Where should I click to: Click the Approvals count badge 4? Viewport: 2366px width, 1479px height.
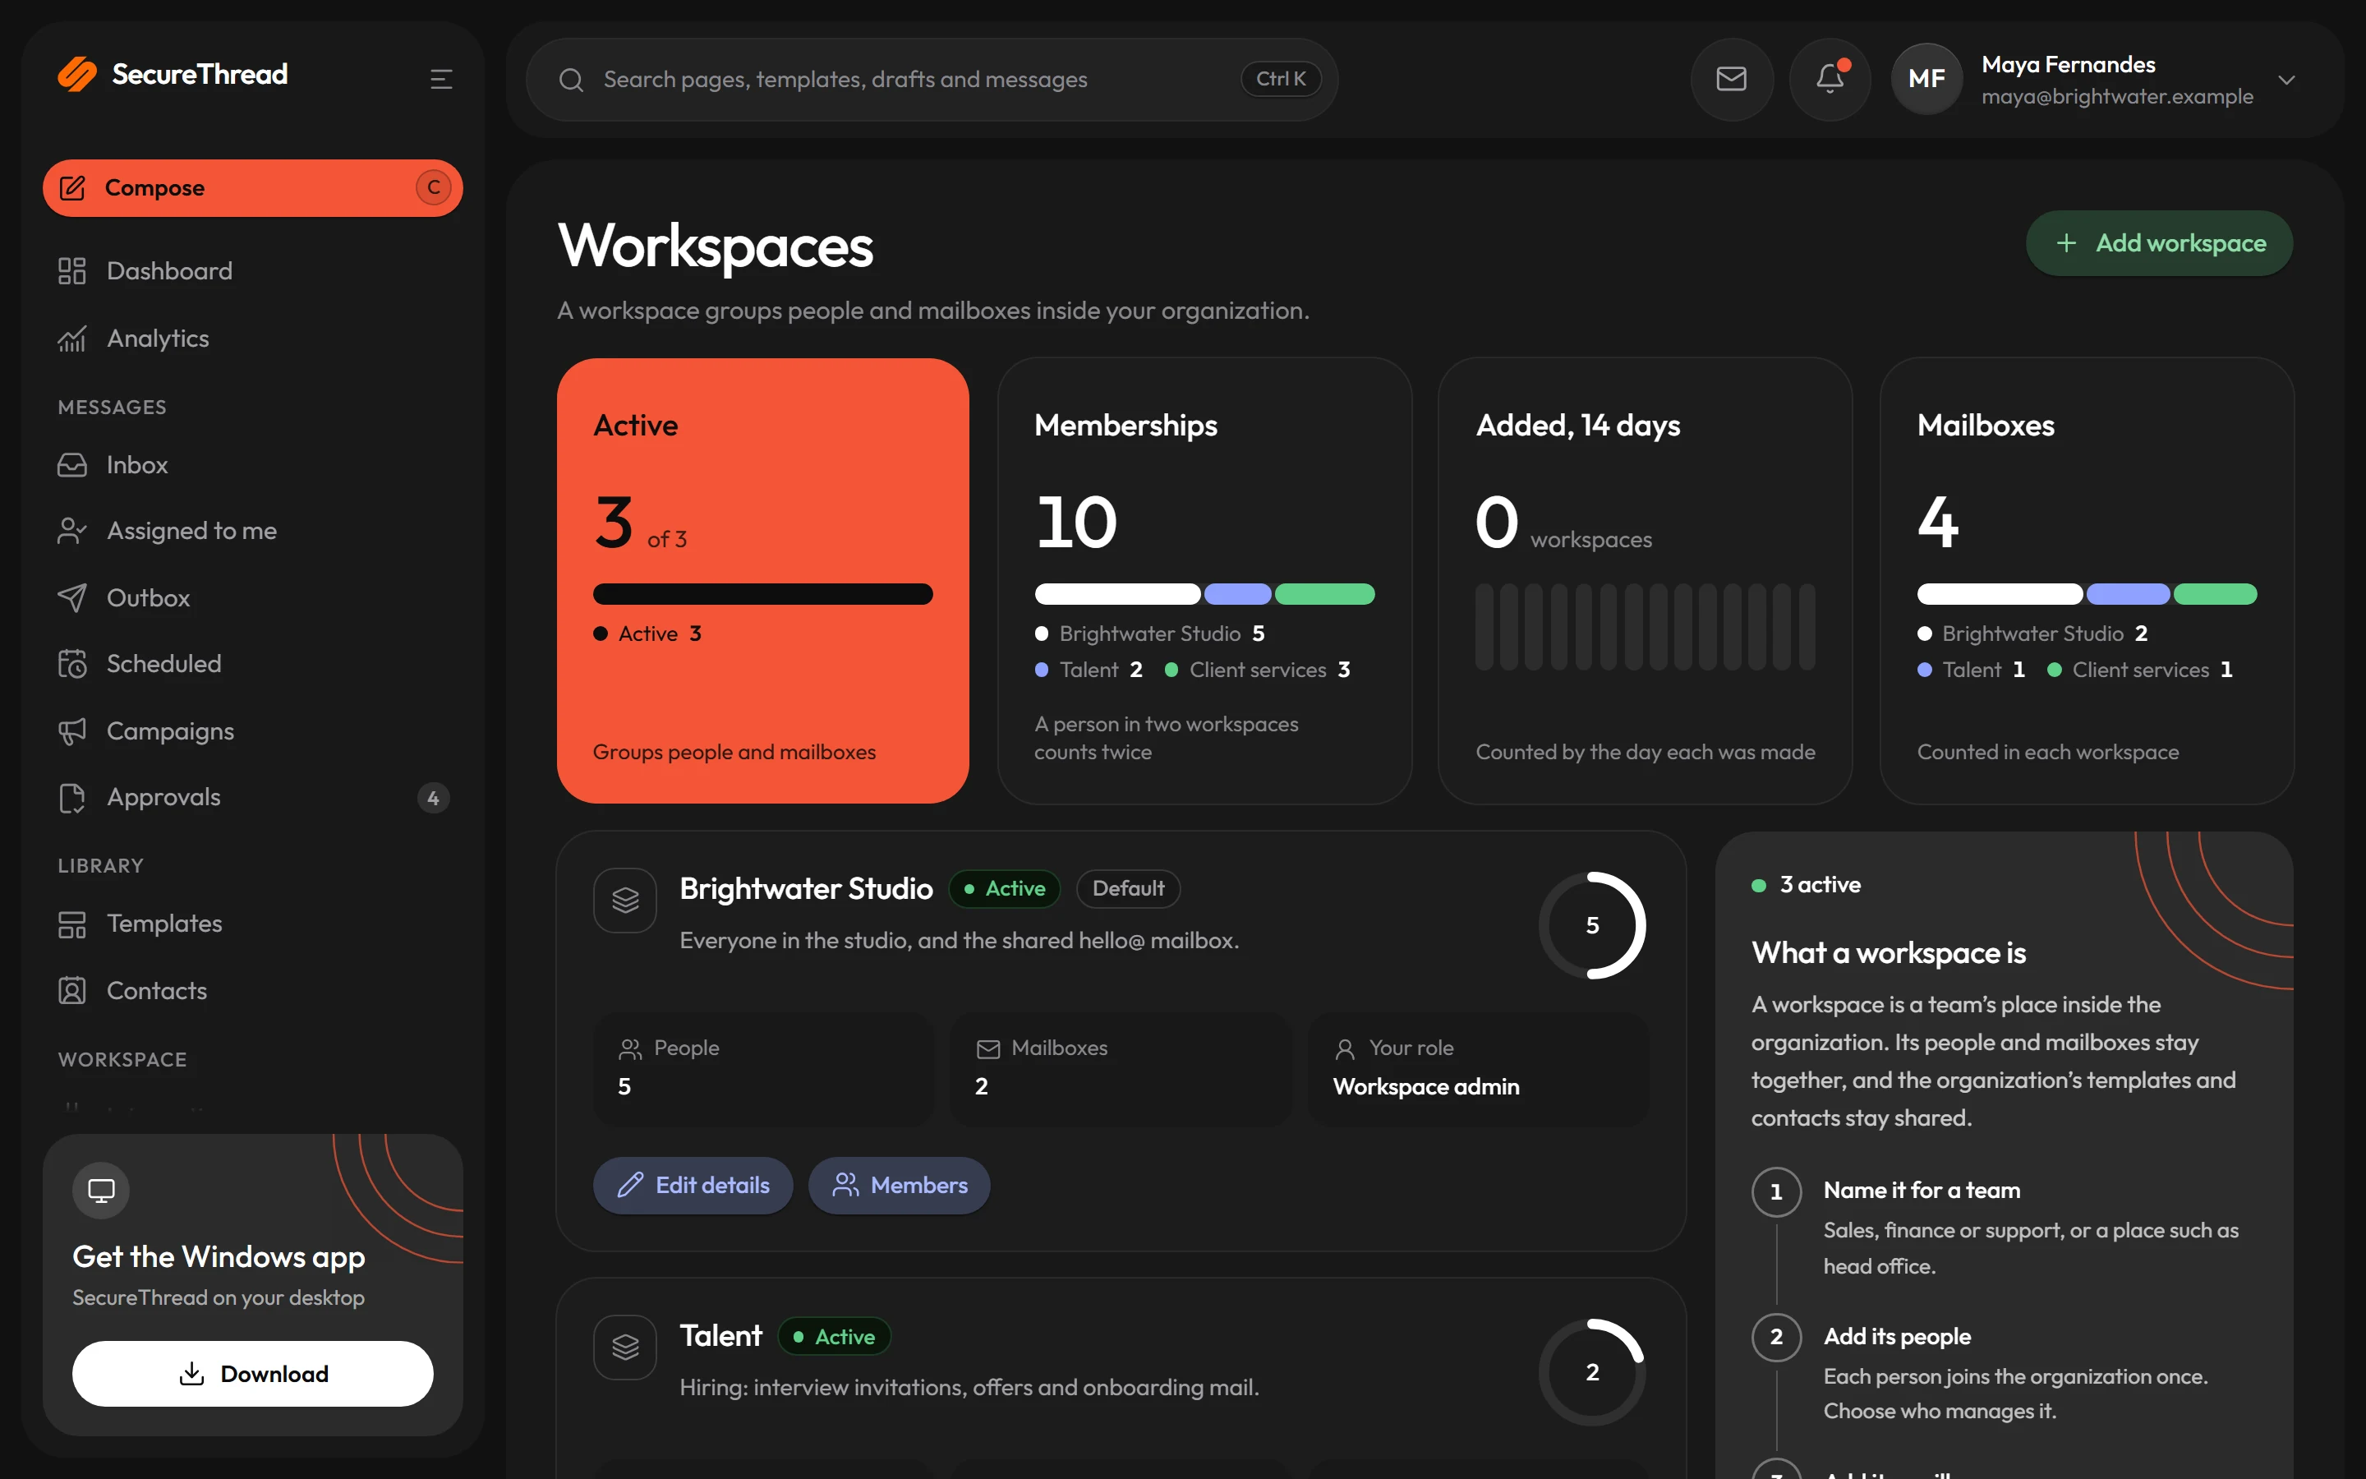tap(433, 798)
